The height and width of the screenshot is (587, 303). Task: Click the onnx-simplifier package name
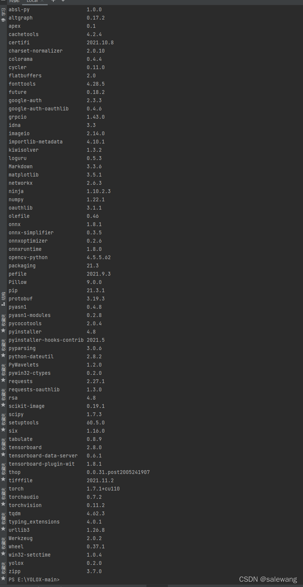[x=31, y=232]
